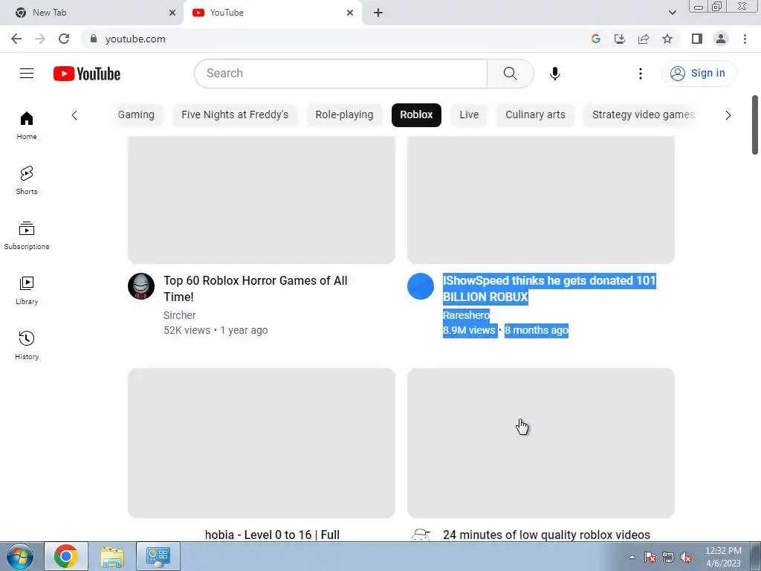Open Chrome three-dot menu
761x571 pixels.
click(745, 39)
